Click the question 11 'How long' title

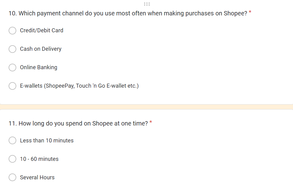pos(78,123)
